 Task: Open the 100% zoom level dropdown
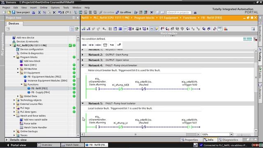coord(231,134)
